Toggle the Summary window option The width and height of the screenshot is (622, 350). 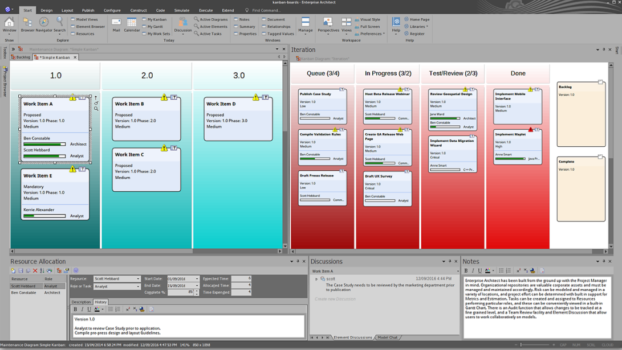(x=245, y=27)
